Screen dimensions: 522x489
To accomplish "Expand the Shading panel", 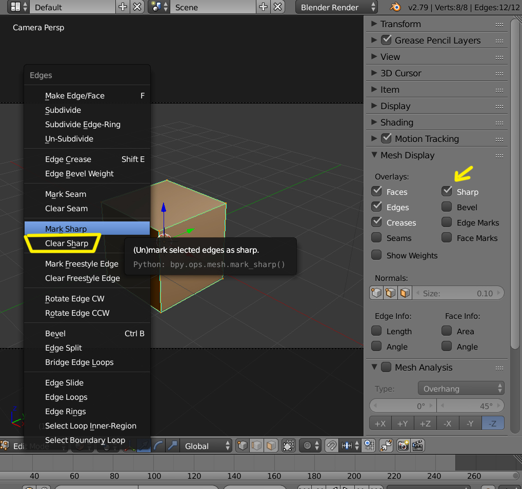I will 374,122.
